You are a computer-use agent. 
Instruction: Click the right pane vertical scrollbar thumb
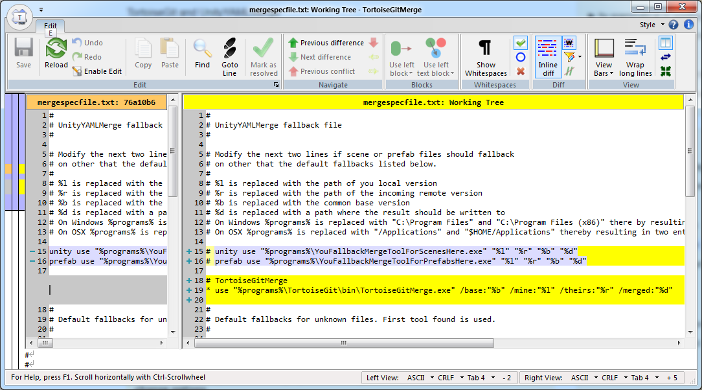pyautogui.click(x=690, y=151)
